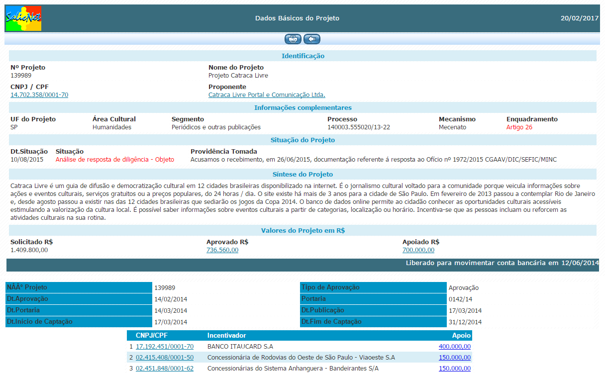Click the Providência Tomada description text
The width and height of the screenshot is (605, 373).
coord(374,160)
